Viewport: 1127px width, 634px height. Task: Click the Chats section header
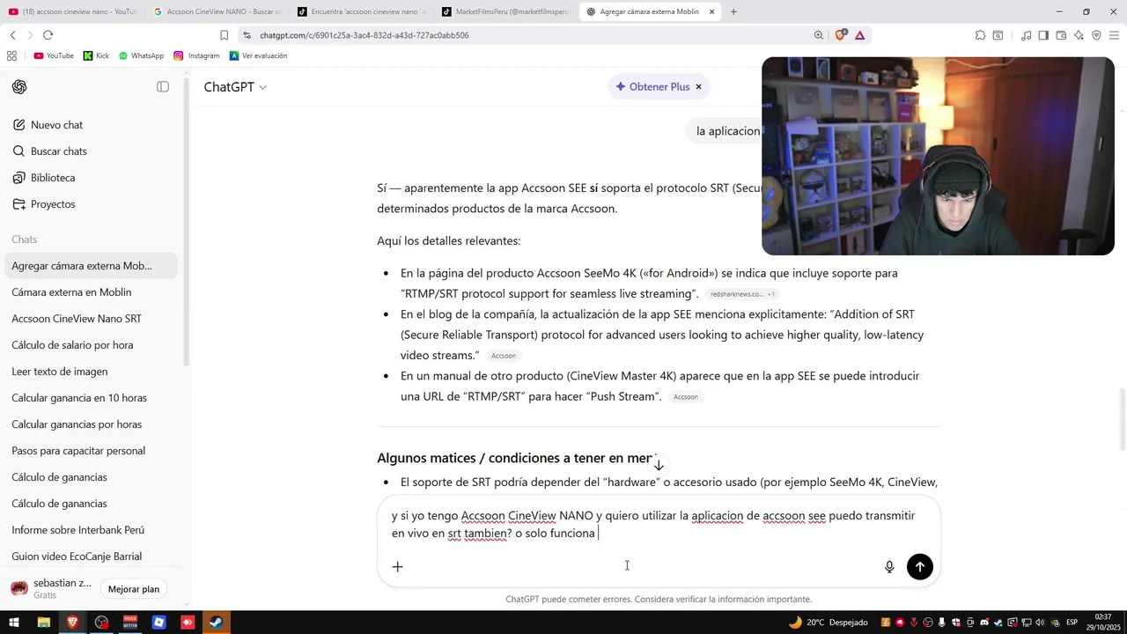[25, 240]
